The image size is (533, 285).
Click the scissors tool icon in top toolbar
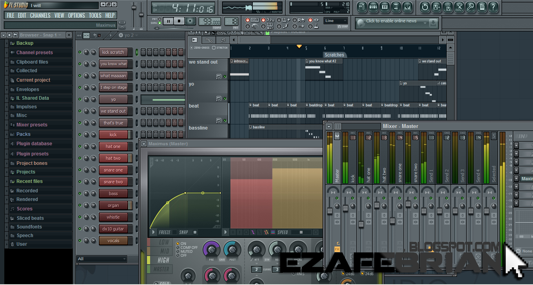(459, 7)
